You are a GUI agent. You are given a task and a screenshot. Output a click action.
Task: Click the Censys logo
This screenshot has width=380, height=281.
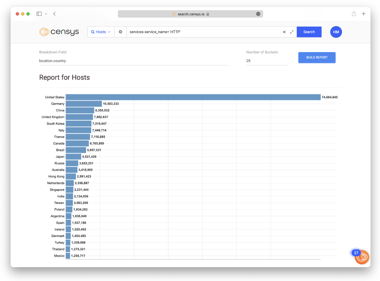(x=59, y=32)
